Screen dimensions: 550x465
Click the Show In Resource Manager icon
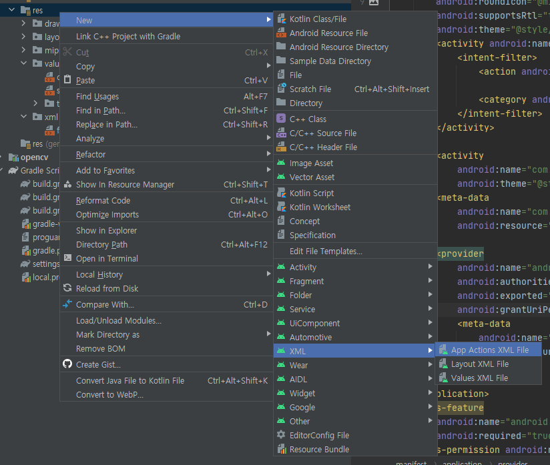tap(67, 183)
